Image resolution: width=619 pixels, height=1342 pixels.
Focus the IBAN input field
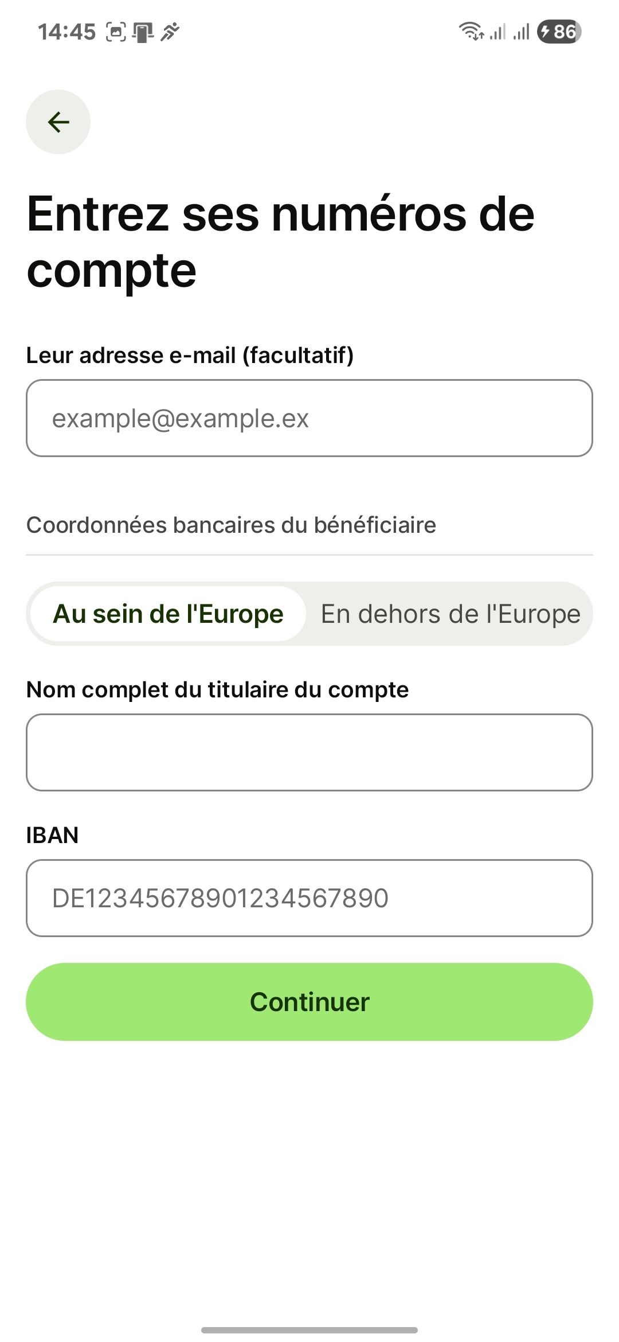point(309,898)
